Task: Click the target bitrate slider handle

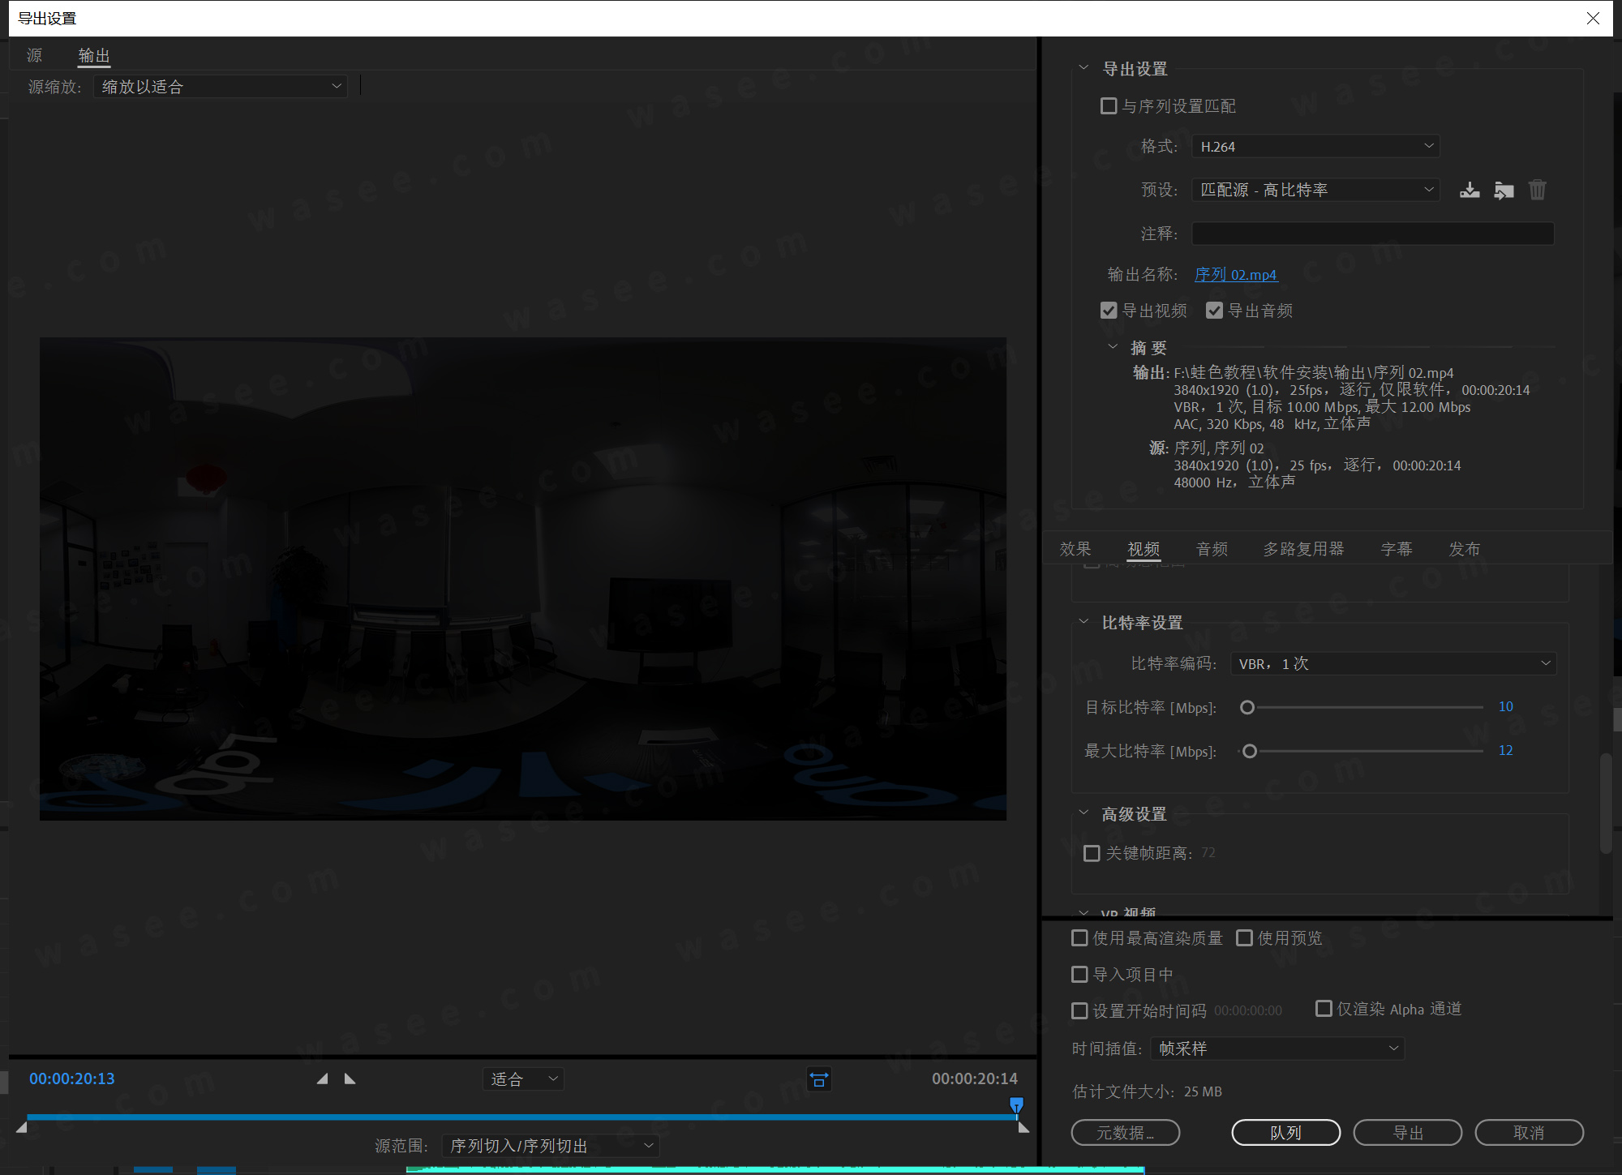Action: click(x=1247, y=707)
